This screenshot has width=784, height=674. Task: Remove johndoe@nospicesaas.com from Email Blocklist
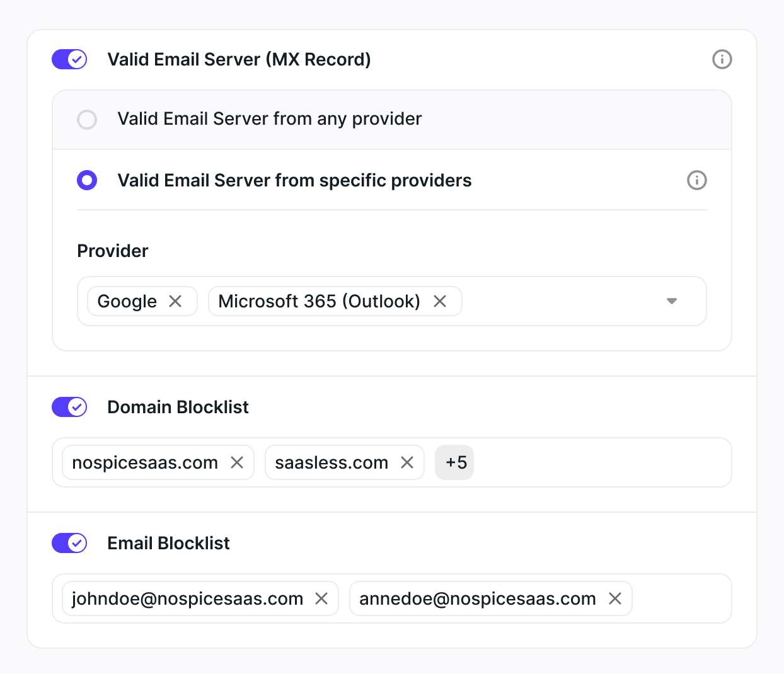pos(321,598)
